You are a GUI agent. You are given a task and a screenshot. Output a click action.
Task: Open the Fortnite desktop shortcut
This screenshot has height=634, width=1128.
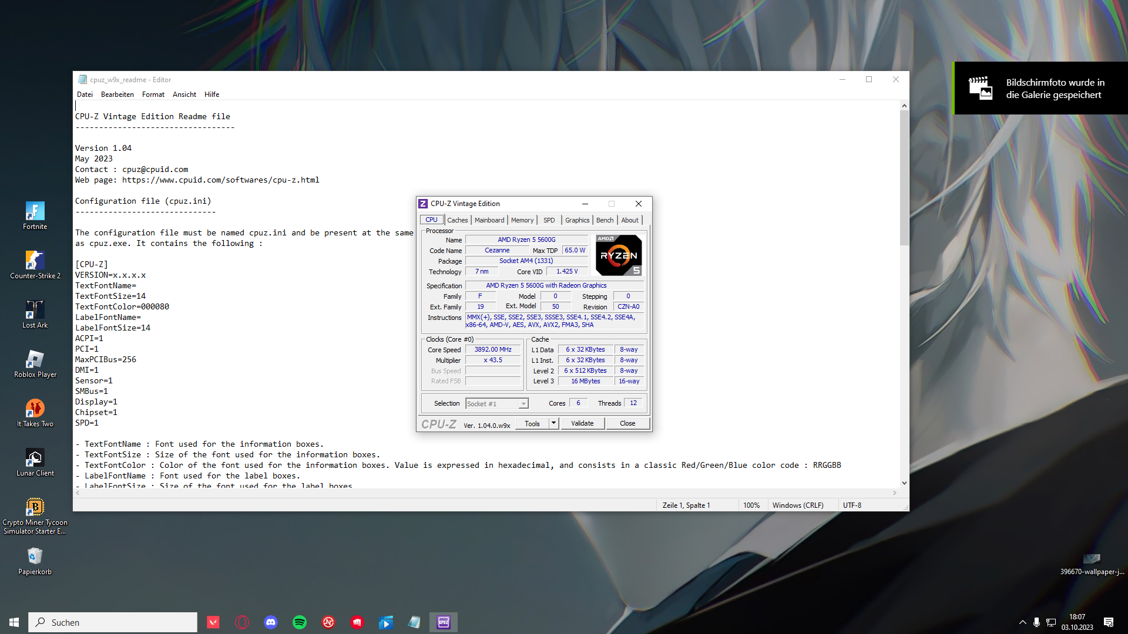[35, 212]
